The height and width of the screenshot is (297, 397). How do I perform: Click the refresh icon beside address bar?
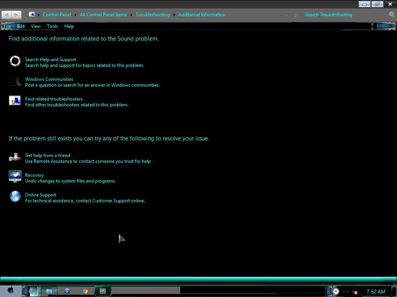295,15
